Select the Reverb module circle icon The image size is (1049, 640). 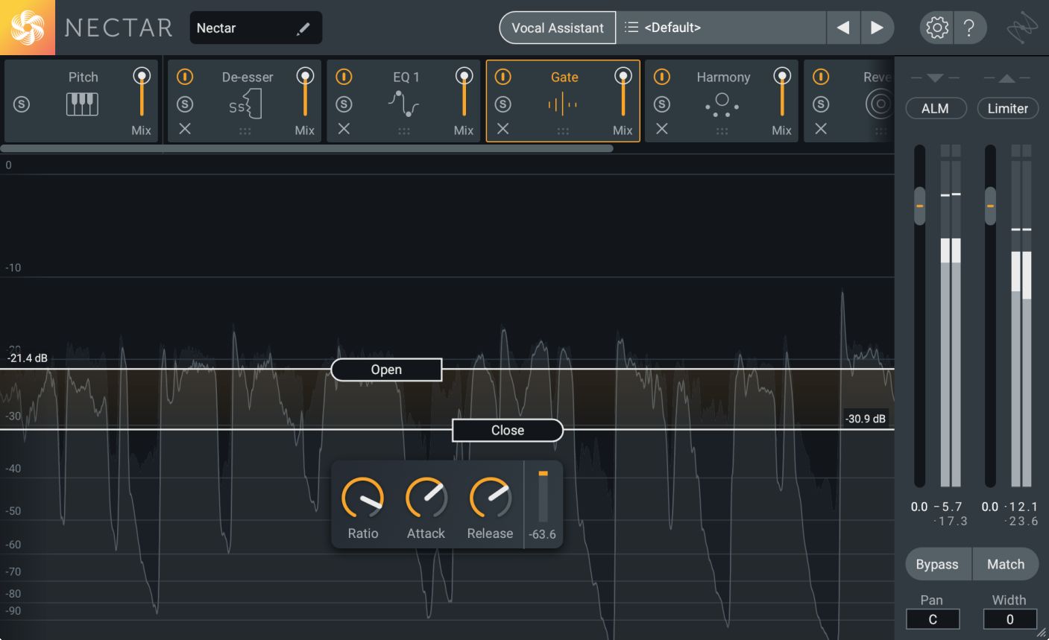[880, 104]
